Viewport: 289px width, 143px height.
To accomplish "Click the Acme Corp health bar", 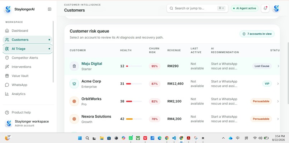I will pyautogui.click(x=134, y=84).
